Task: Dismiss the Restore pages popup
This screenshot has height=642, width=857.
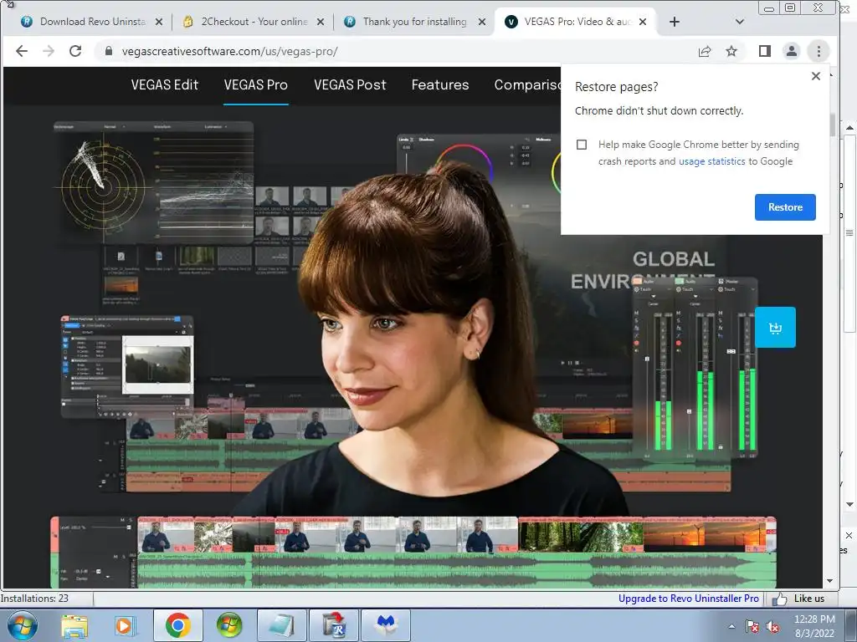Action: coord(815,76)
